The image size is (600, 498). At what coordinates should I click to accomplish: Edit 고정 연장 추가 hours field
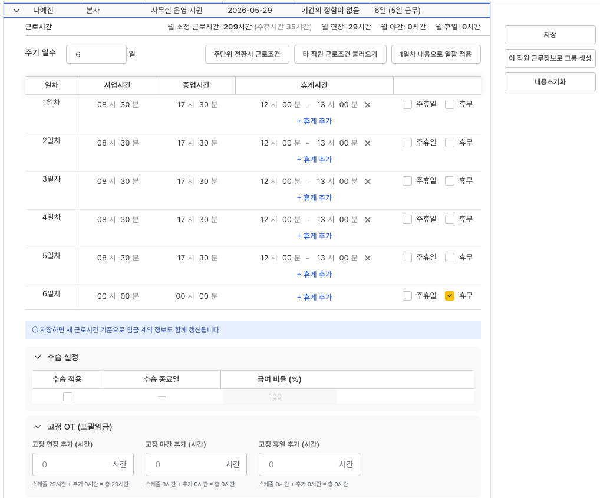(83, 464)
